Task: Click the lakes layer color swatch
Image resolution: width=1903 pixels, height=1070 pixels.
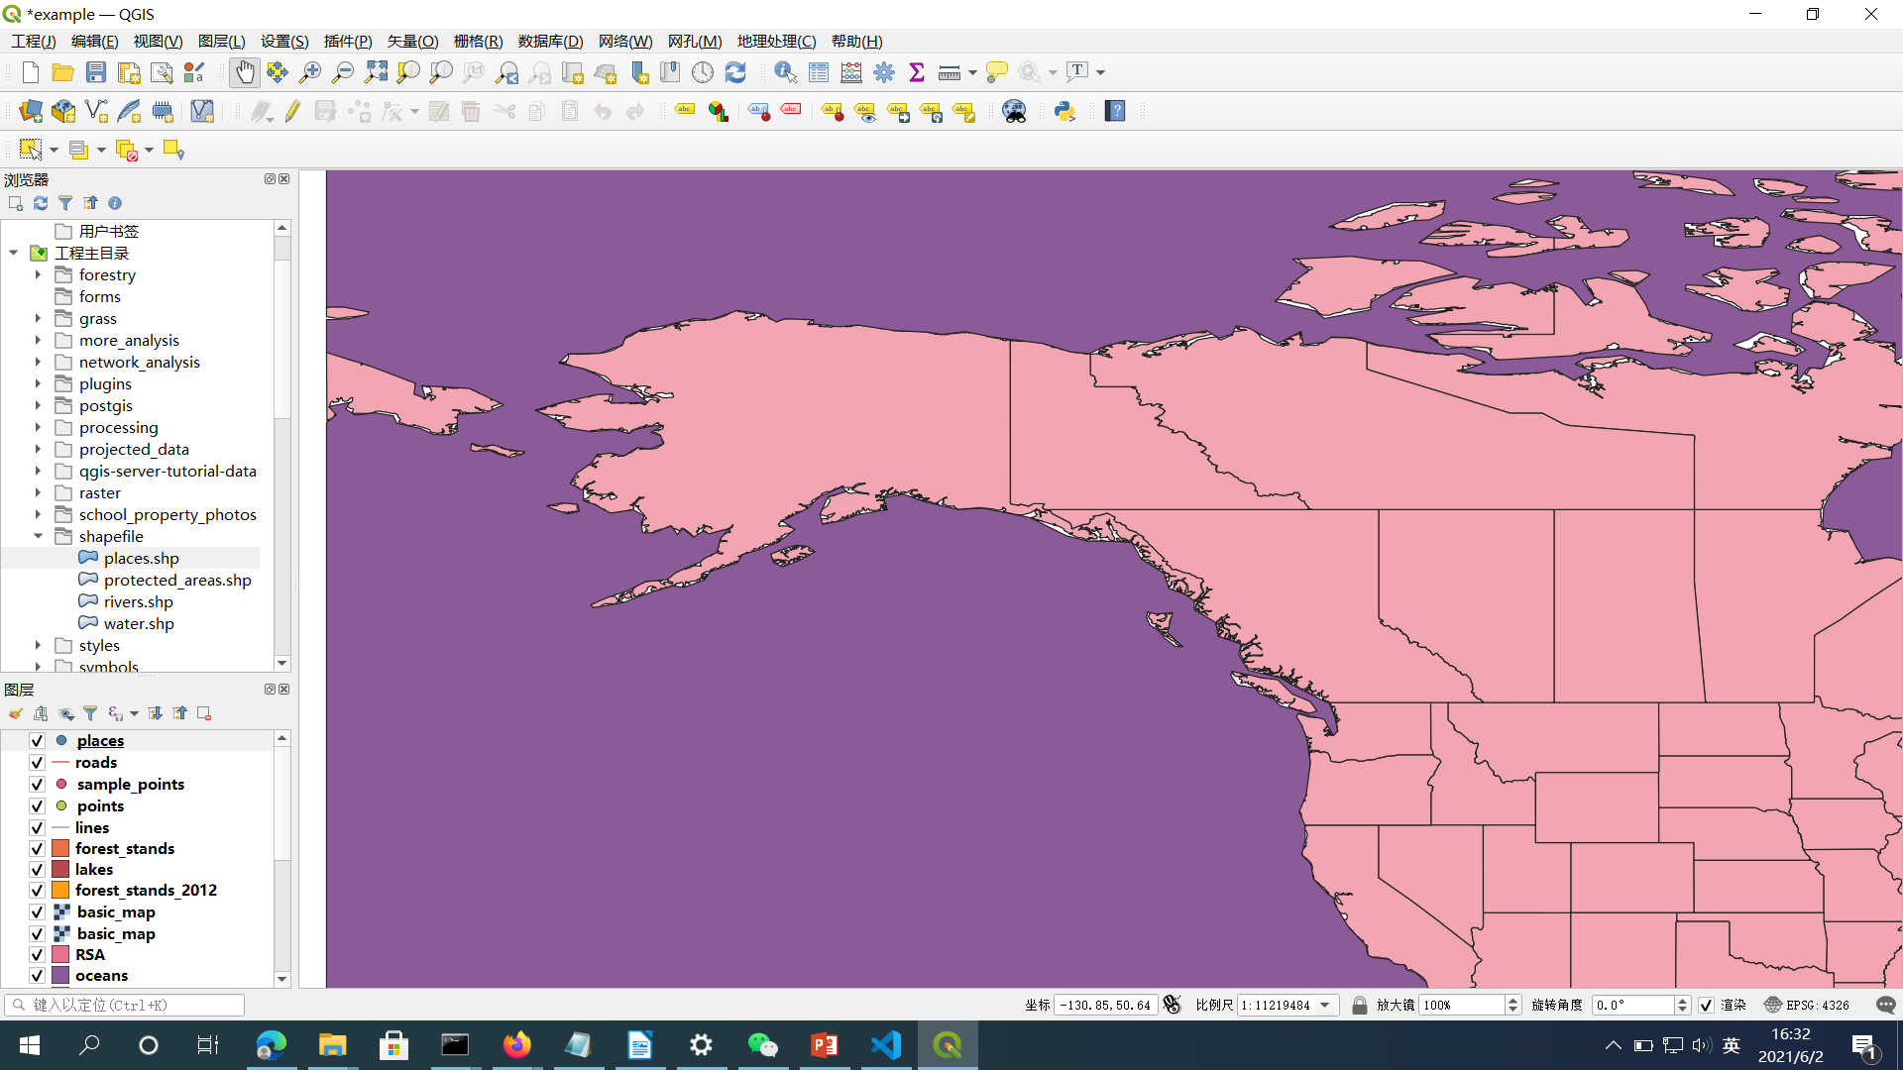Action: [x=60, y=870]
